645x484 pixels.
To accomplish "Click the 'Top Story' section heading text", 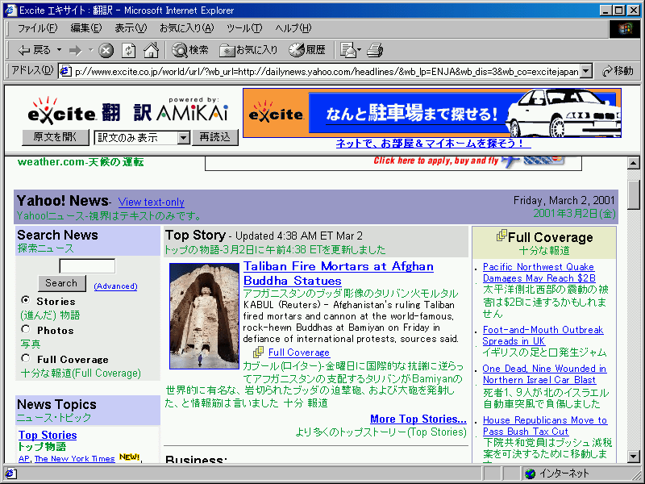I will coord(195,235).
